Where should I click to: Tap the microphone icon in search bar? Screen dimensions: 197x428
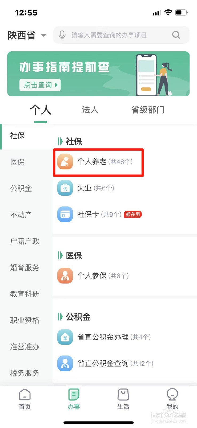tap(62, 35)
